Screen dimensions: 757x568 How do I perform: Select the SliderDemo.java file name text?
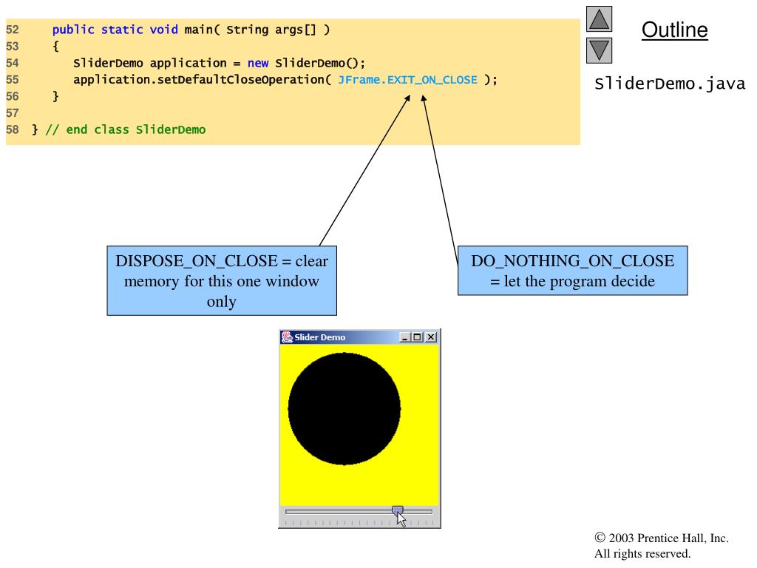(670, 84)
